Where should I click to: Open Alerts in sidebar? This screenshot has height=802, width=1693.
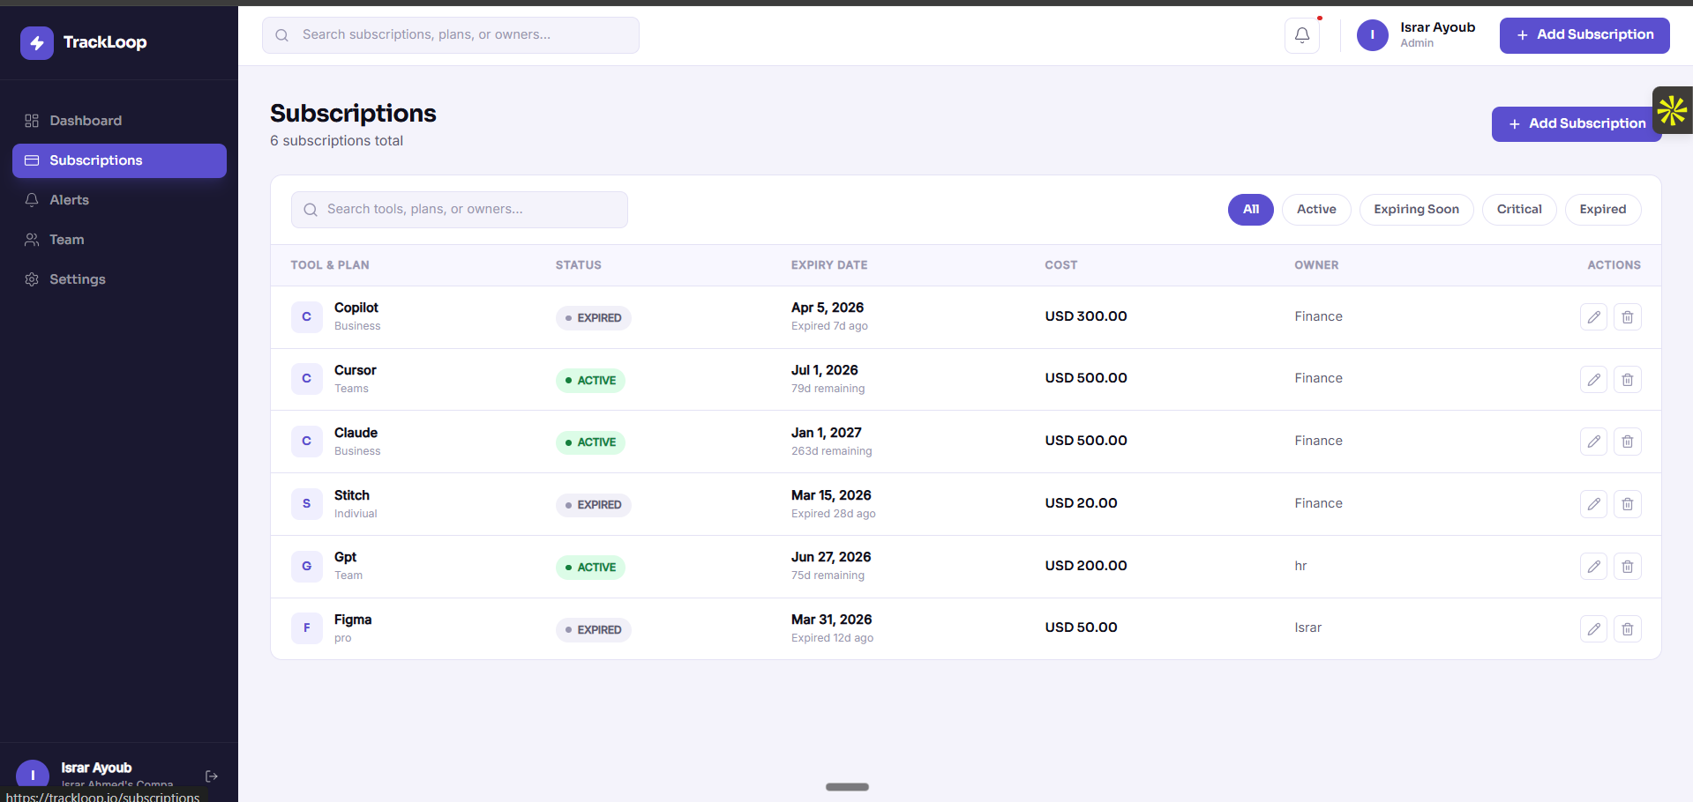[x=119, y=200]
